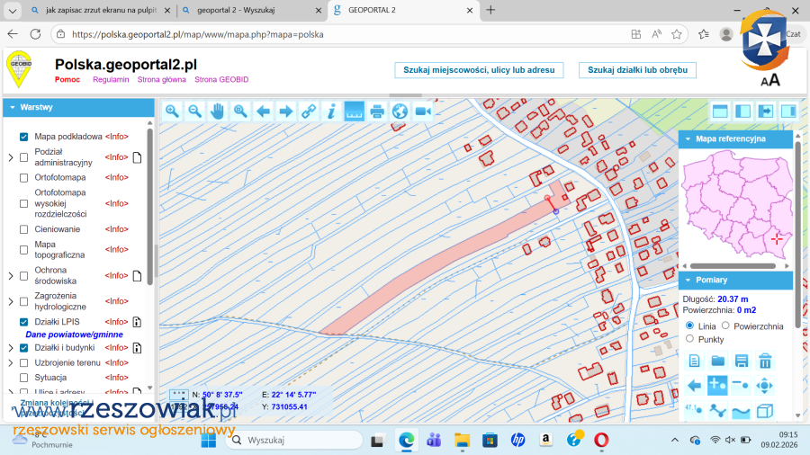Enable the Ortofotomapa layer checkbox
The image size is (810, 455).
point(24,178)
